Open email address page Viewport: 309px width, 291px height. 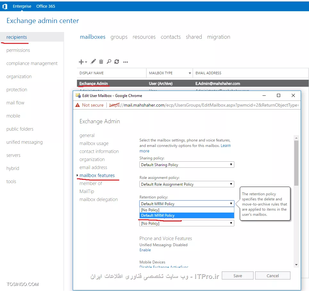[x=93, y=167]
